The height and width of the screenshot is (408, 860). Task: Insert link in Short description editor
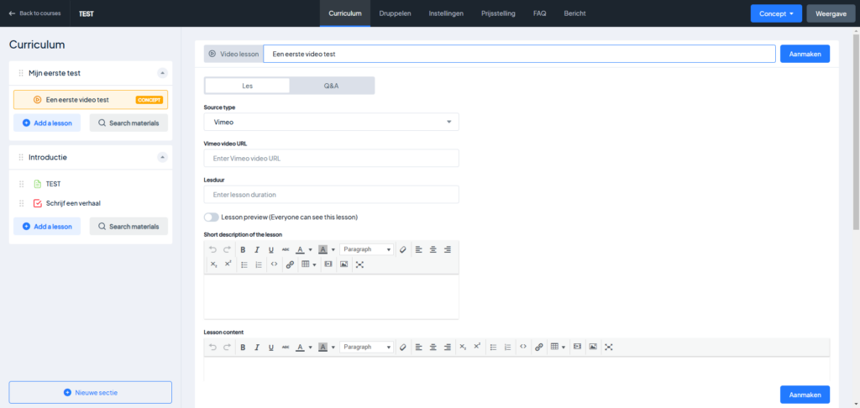pos(290,264)
